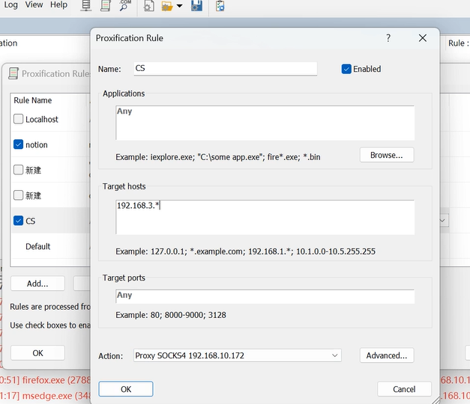The height and width of the screenshot is (404, 470).
Task: Click the Name Resolution (.COM) icon
Action: click(124, 6)
